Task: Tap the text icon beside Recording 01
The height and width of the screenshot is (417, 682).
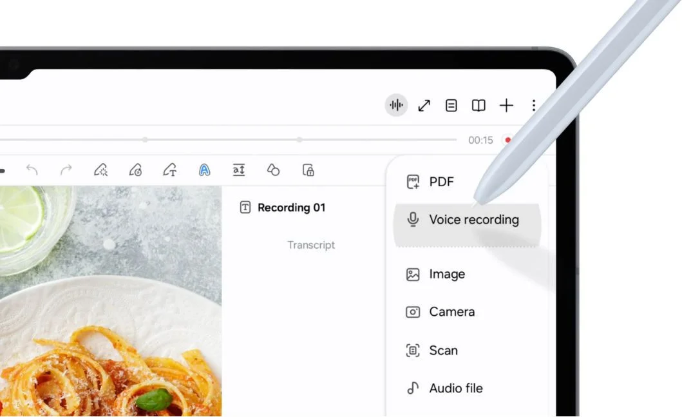Action: [245, 208]
